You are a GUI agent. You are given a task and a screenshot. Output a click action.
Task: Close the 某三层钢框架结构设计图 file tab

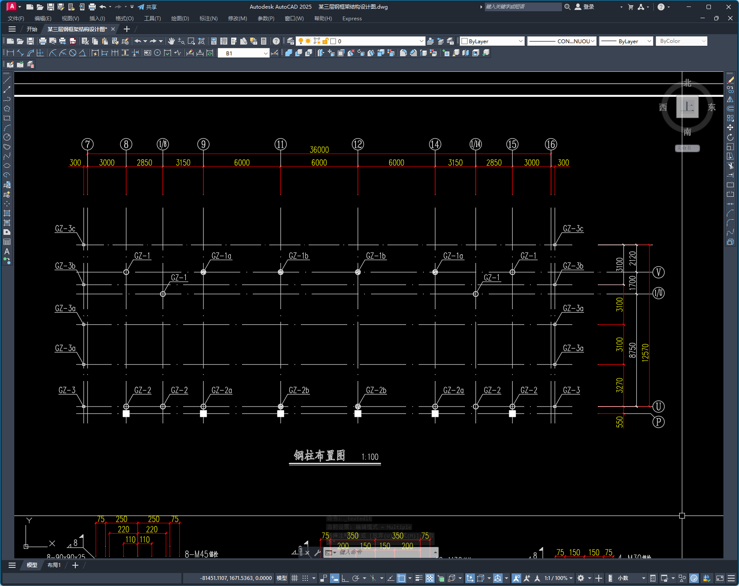coord(113,29)
